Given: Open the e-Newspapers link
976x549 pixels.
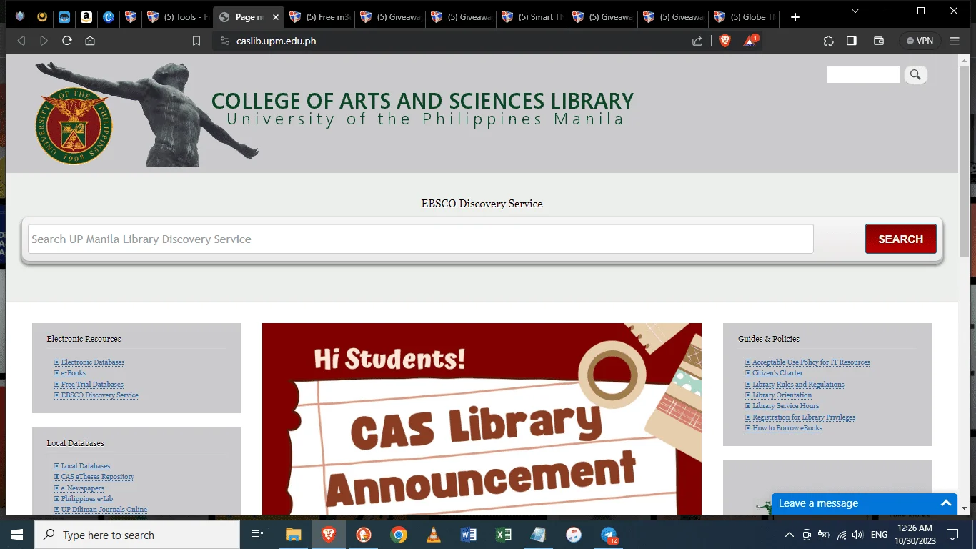Looking at the screenshot, I should point(82,488).
